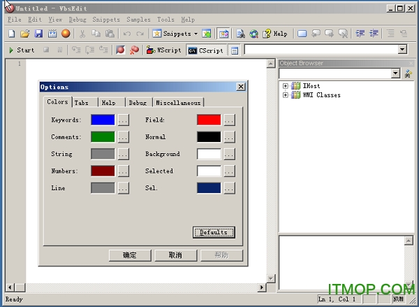The height and width of the screenshot is (307, 419).
Task: Click the globe web search icon
Action: click(253, 34)
